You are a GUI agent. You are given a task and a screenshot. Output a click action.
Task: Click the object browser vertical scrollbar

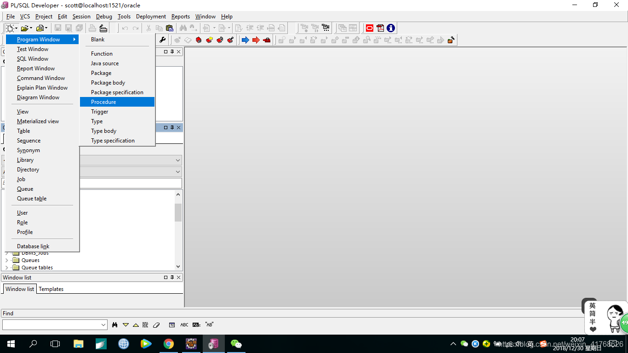[x=178, y=230]
